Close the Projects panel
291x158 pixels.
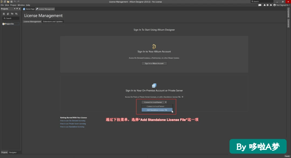pos(19,9)
